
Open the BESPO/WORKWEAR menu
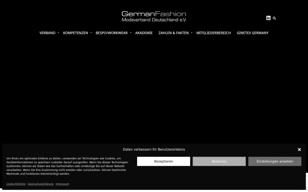tap(111, 33)
